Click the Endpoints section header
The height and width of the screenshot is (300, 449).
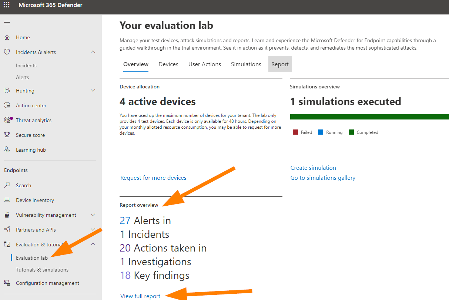pyautogui.click(x=16, y=170)
